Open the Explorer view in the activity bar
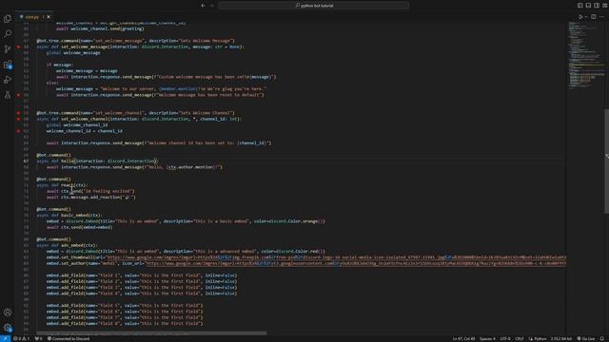The width and height of the screenshot is (609, 342). pos(8,19)
